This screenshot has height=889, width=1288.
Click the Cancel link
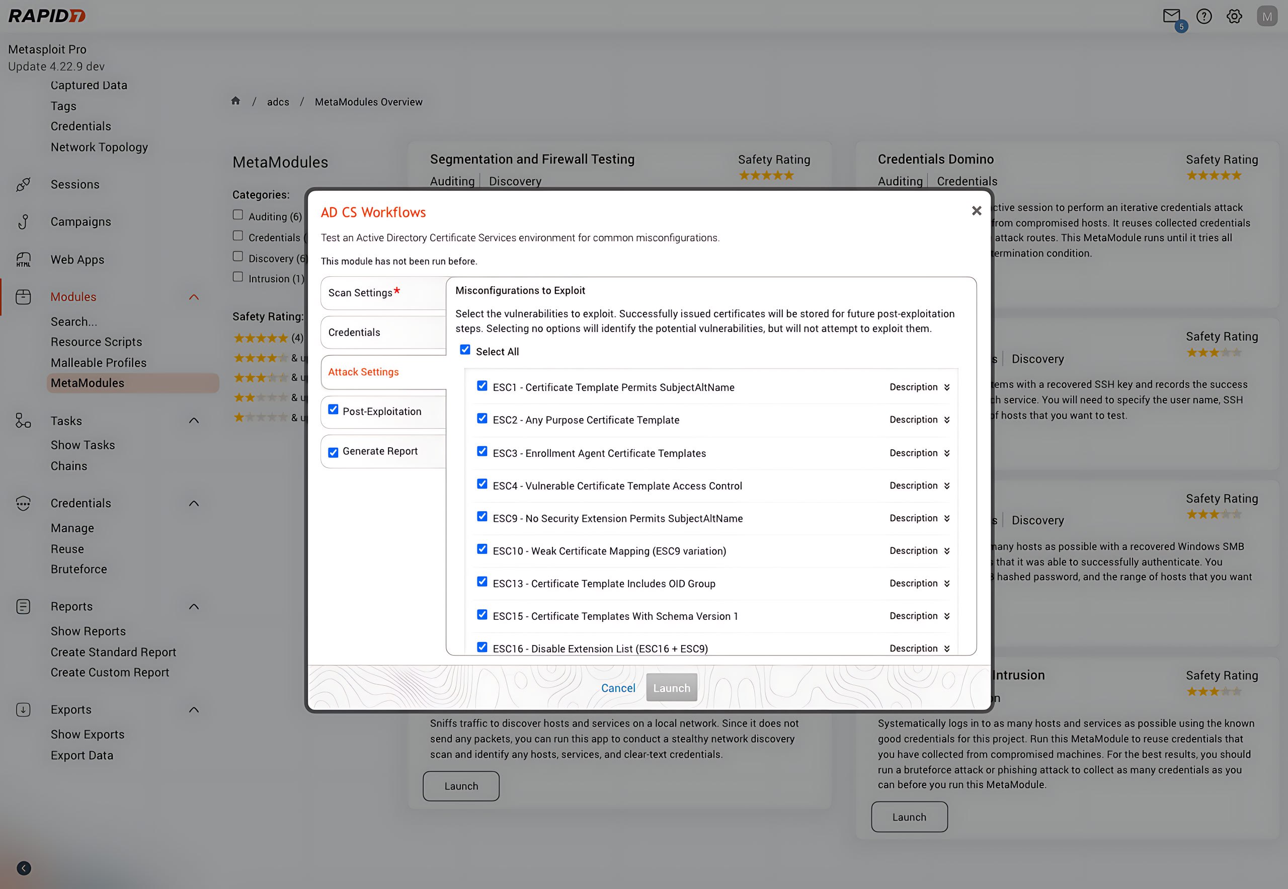[x=618, y=688]
